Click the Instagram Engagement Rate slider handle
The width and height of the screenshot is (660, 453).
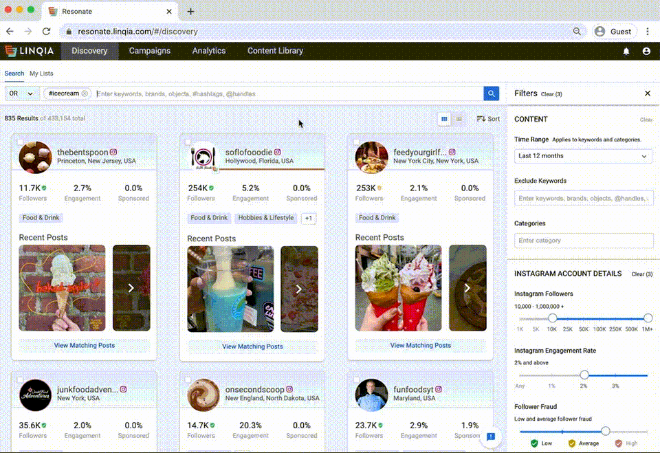[x=584, y=375]
